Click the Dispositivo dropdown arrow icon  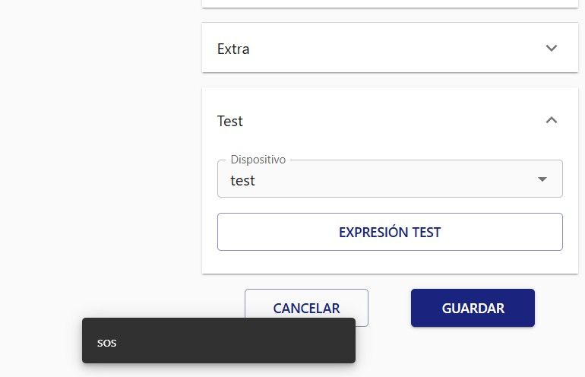click(542, 179)
